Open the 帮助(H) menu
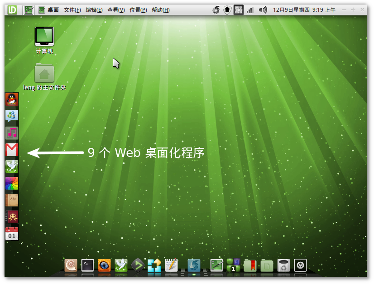The height and width of the screenshot is (284, 374). click(161, 10)
